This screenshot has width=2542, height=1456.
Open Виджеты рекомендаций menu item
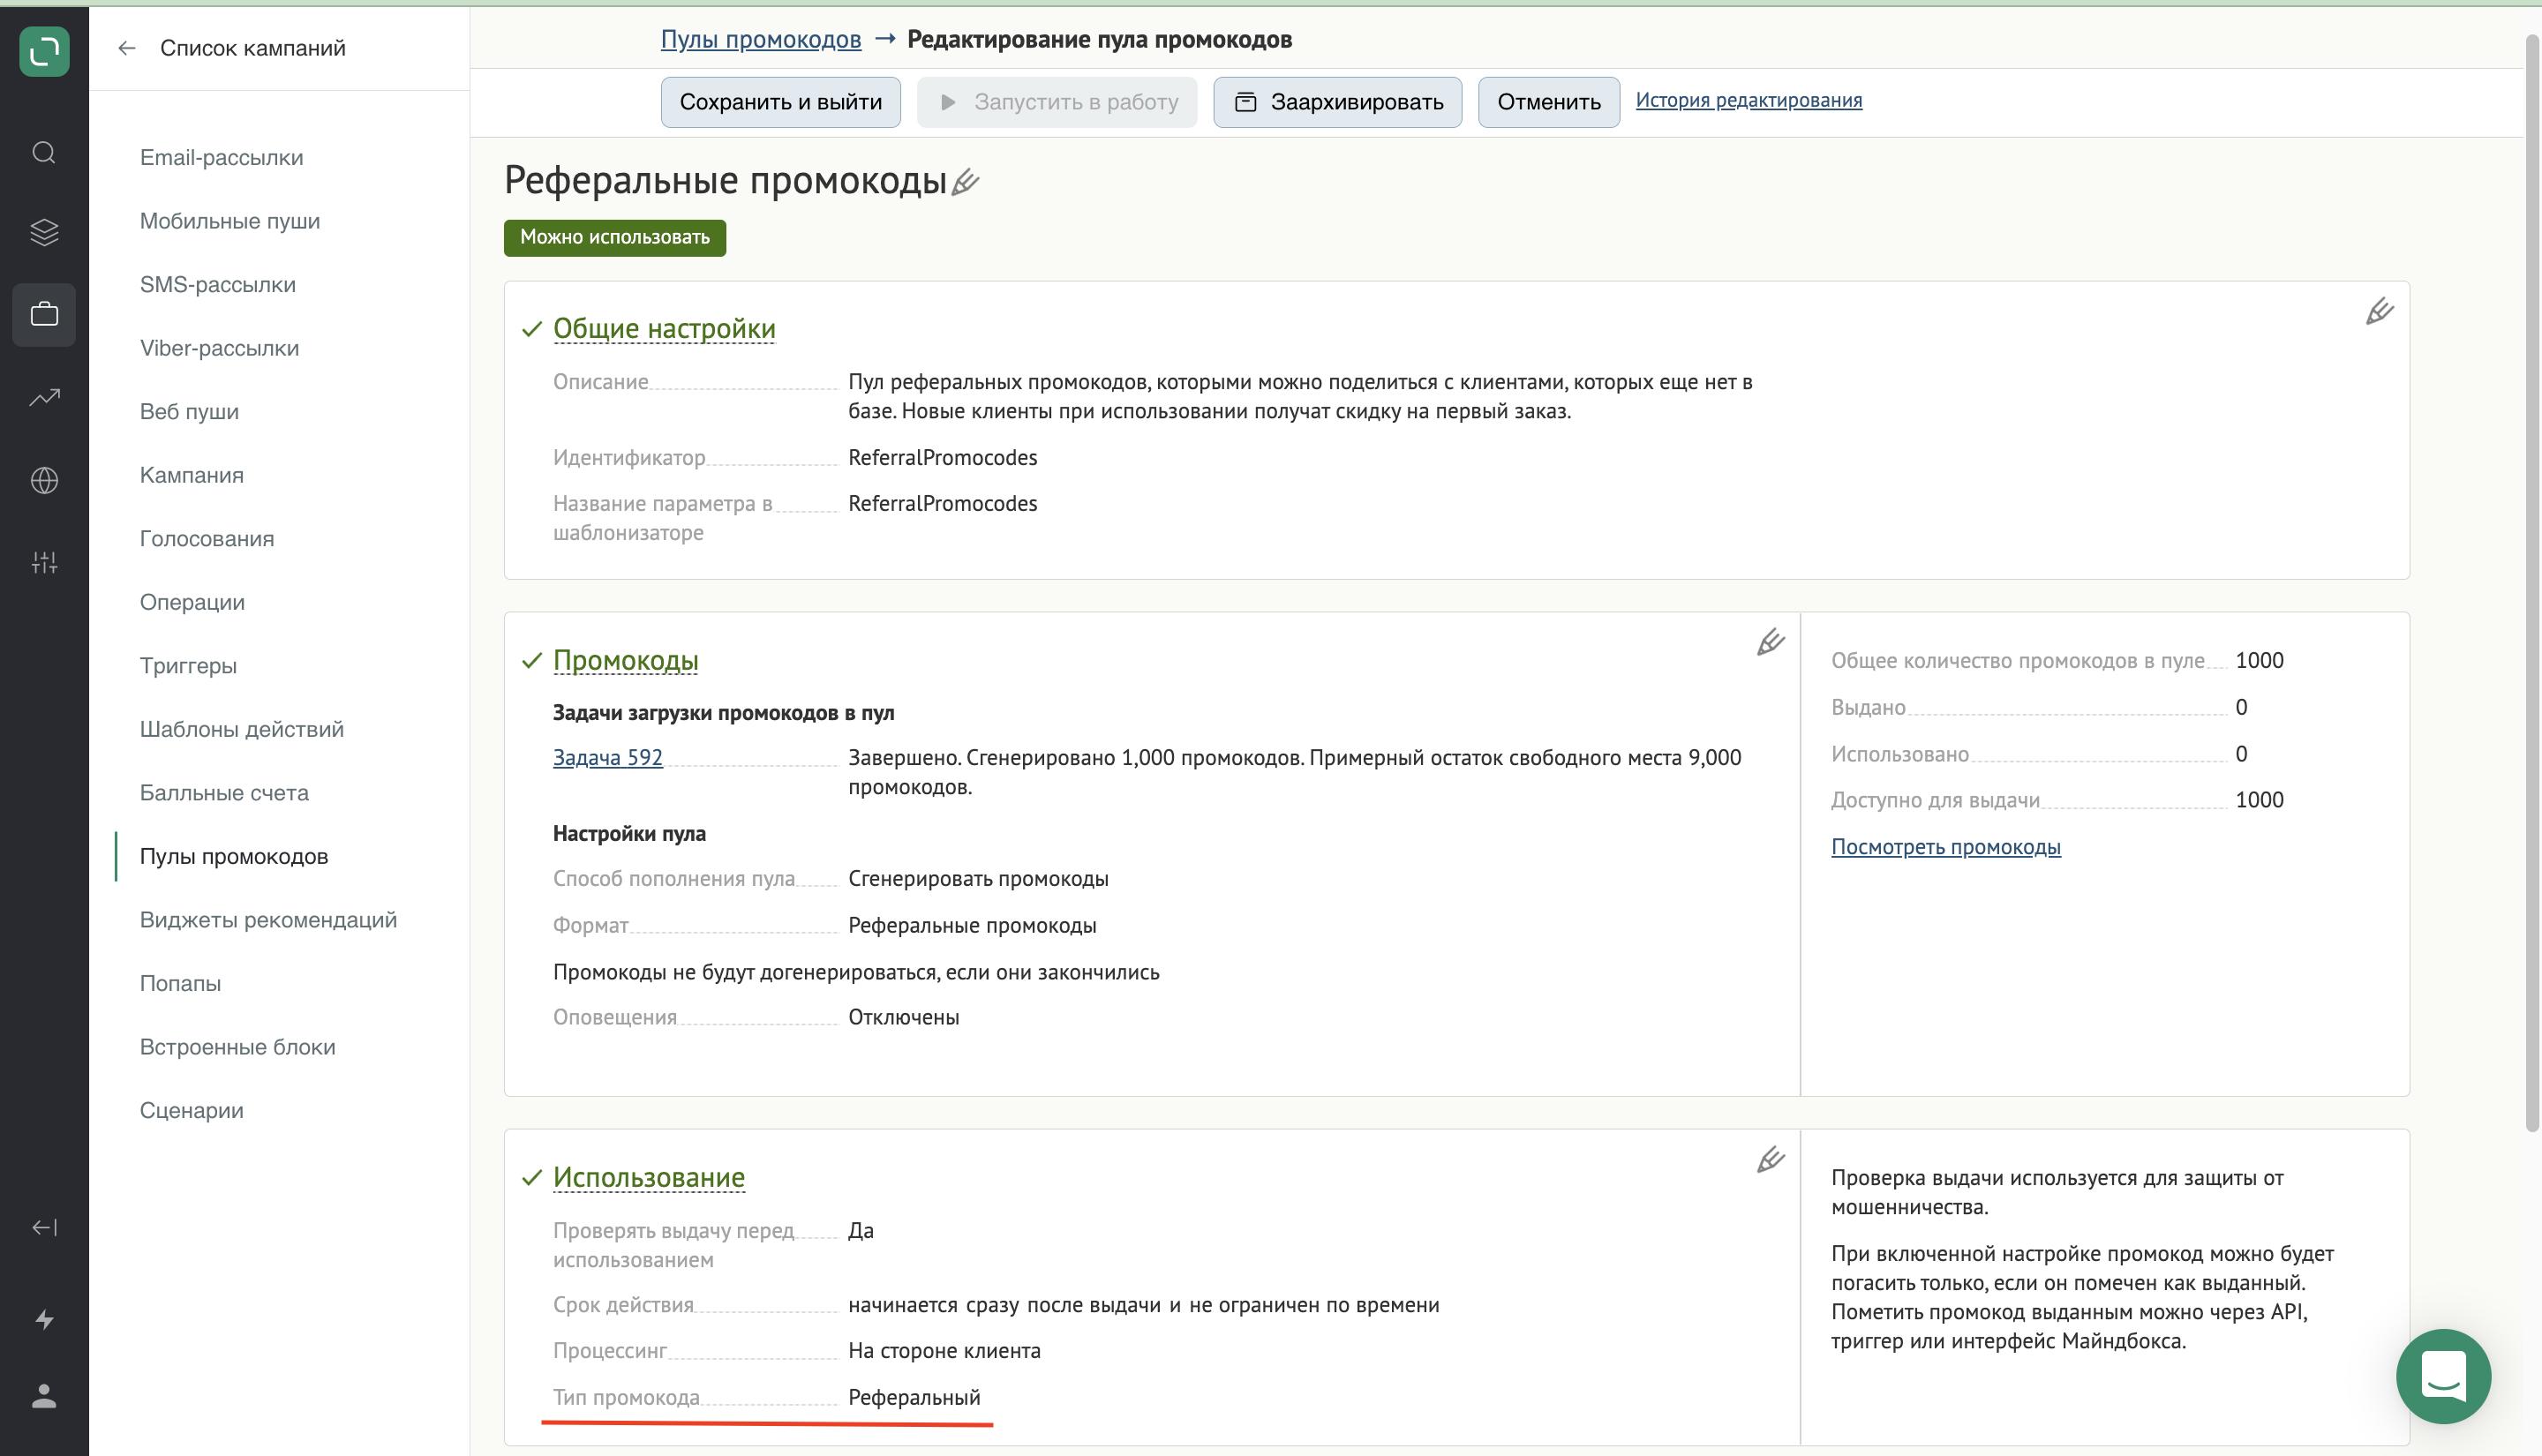(268, 920)
